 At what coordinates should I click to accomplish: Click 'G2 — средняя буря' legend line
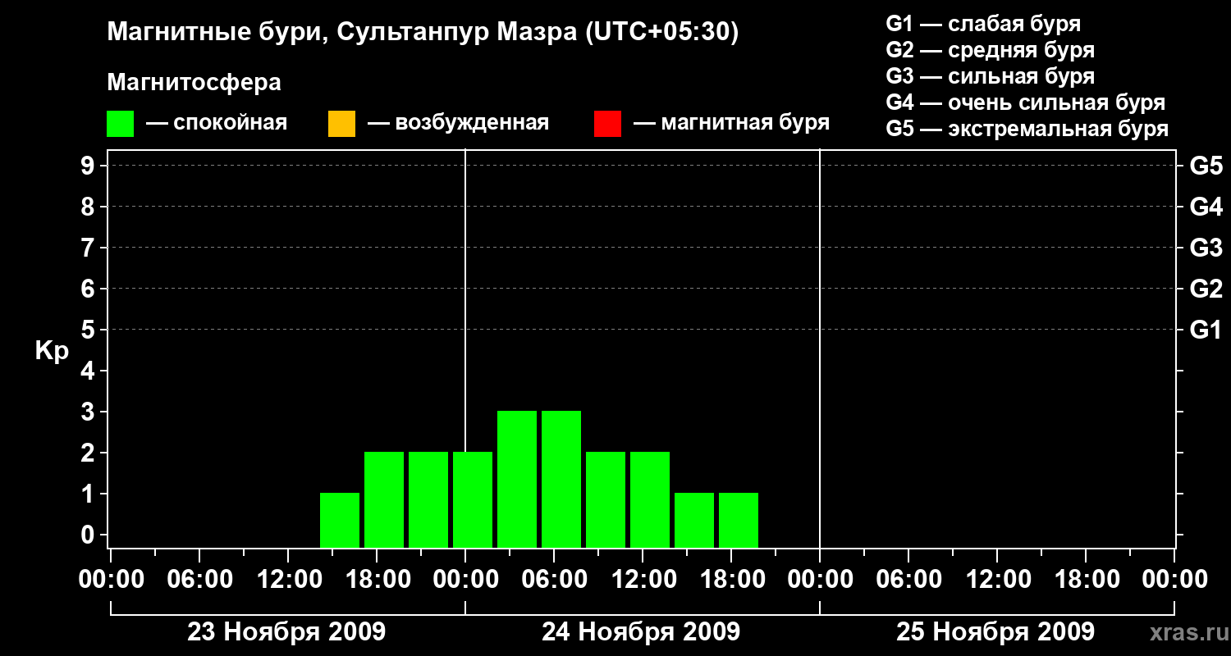pos(990,50)
